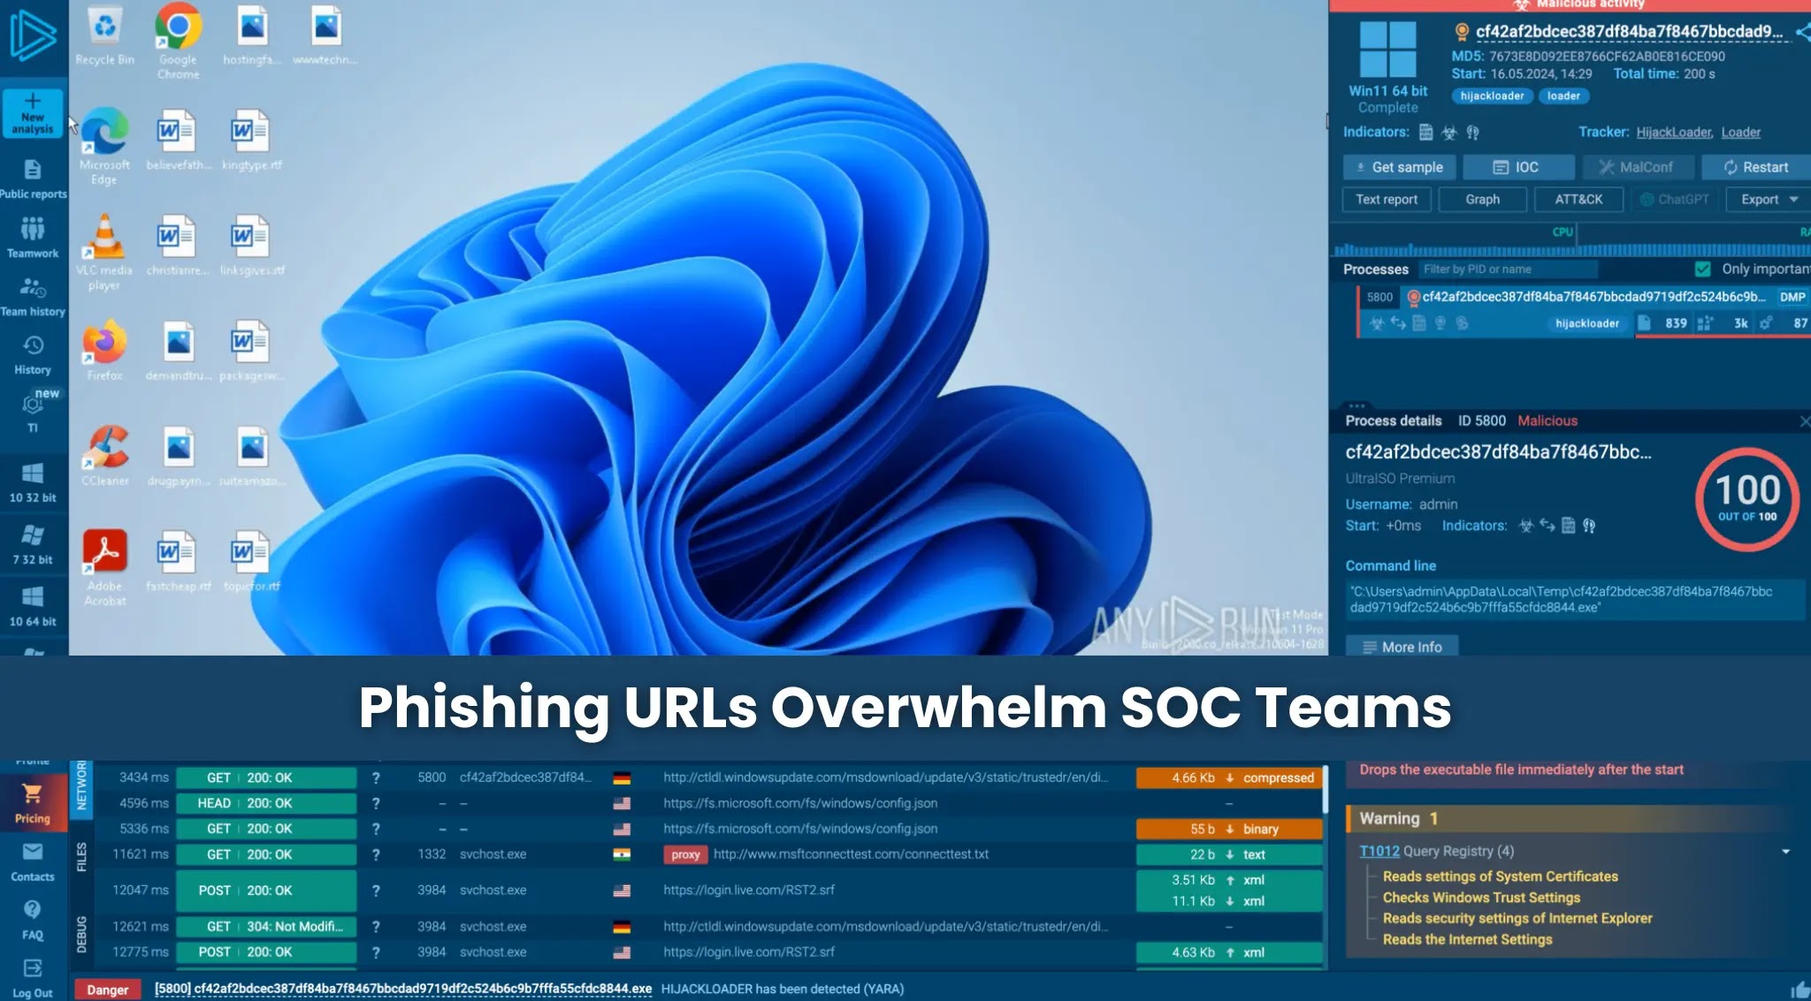Open the Teamwork section
Image resolution: width=1811 pixels, height=1001 pixels.
click(x=33, y=238)
